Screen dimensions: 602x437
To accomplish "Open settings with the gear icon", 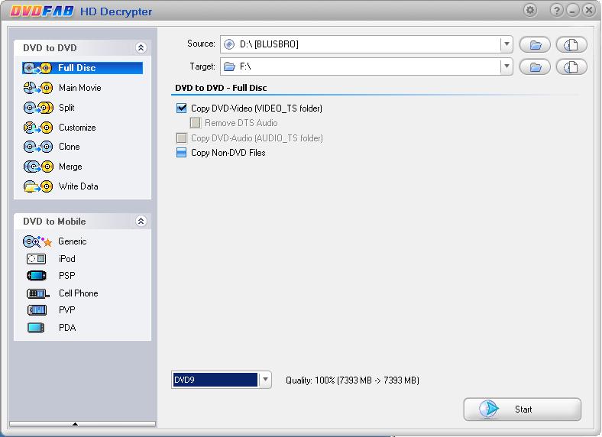I will (x=530, y=11).
